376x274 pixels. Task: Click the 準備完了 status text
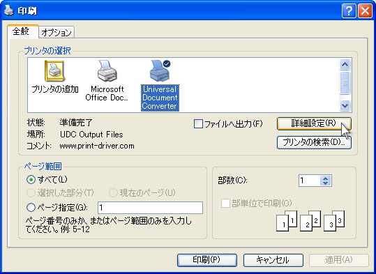[76, 123]
